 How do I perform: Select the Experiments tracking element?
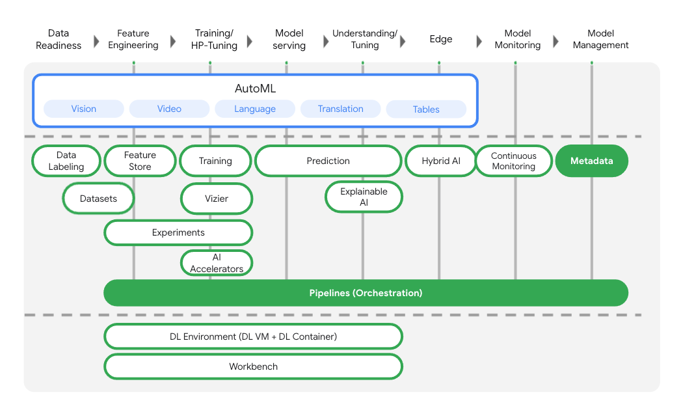tap(178, 232)
